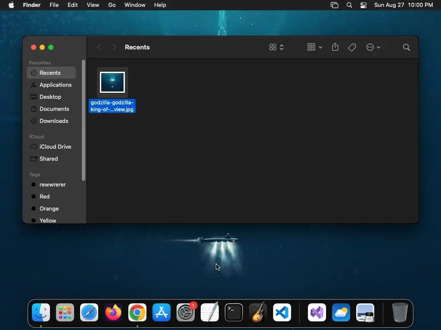The width and height of the screenshot is (441, 330).
Task: Open Launchpad from the Dock
Action: tap(65, 312)
